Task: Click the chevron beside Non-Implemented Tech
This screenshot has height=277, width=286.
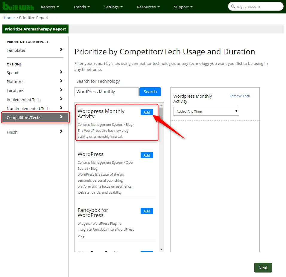Action: (x=61, y=108)
